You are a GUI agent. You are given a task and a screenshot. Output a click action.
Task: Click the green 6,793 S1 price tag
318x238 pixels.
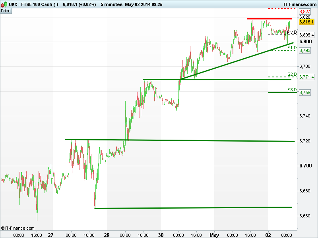click(x=305, y=50)
